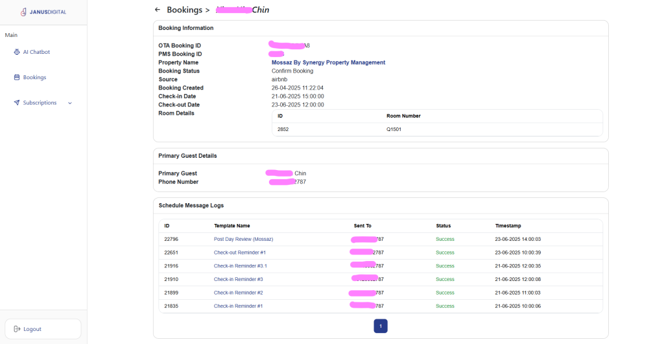The height and width of the screenshot is (344, 664).
Task: Click the back arrow beside Bookings
Action: [158, 10]
